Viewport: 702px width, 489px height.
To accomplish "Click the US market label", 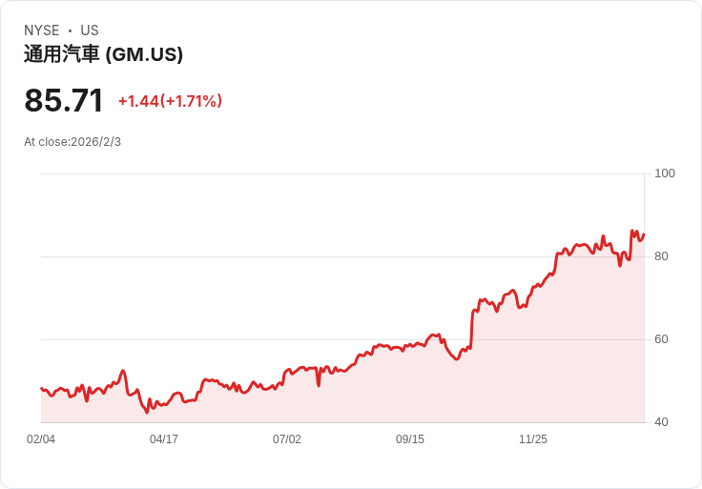I will (x=90, y=31).
